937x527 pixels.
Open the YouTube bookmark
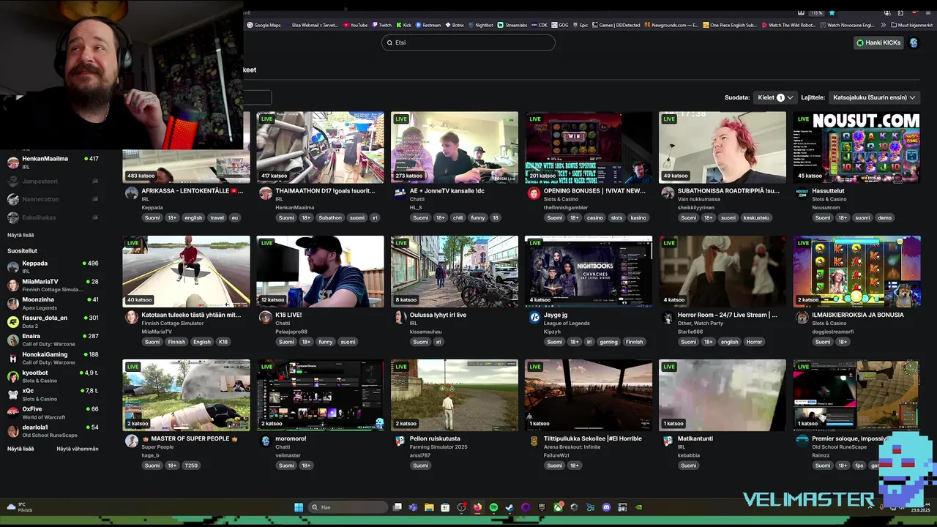click(x=355, y=25)
